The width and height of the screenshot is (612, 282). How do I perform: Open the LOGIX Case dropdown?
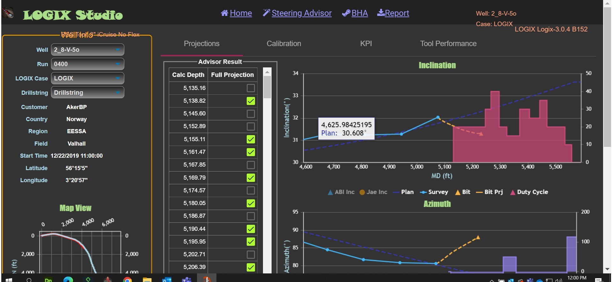coord(88,78)
